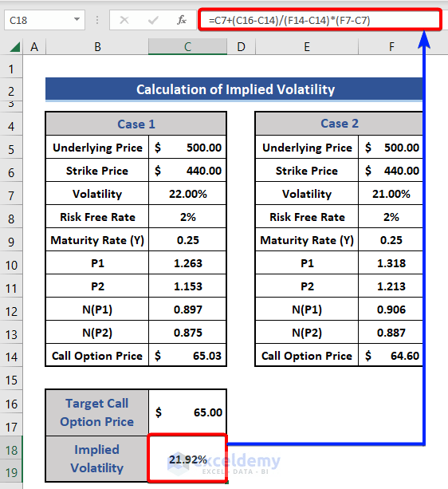Select N(P1) value 0.906
The width and height of the screenshot is (448, 489).
391,309
